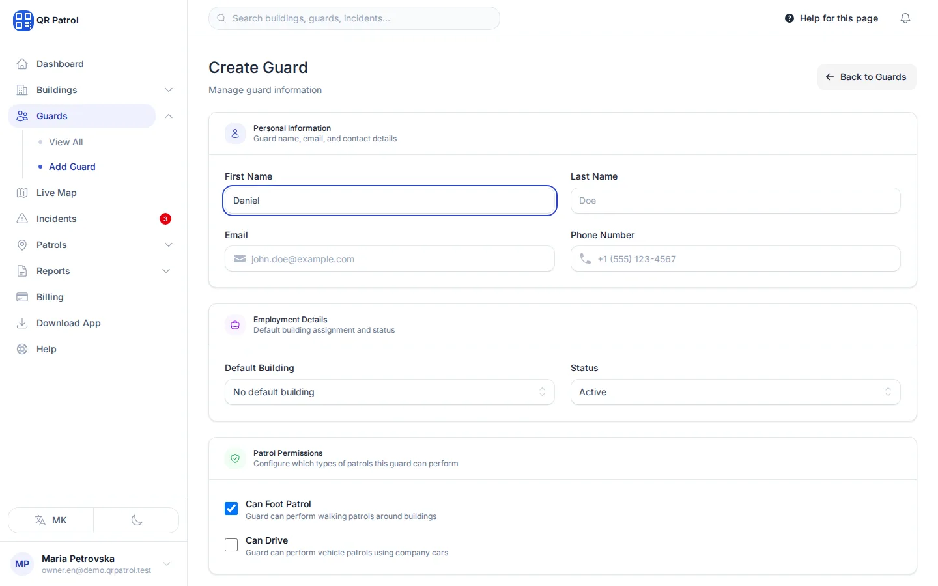Image resolution: width=938 pixels, height=586 pixels.
Task: Go to View All guards
Action: [x=66, y=142]
